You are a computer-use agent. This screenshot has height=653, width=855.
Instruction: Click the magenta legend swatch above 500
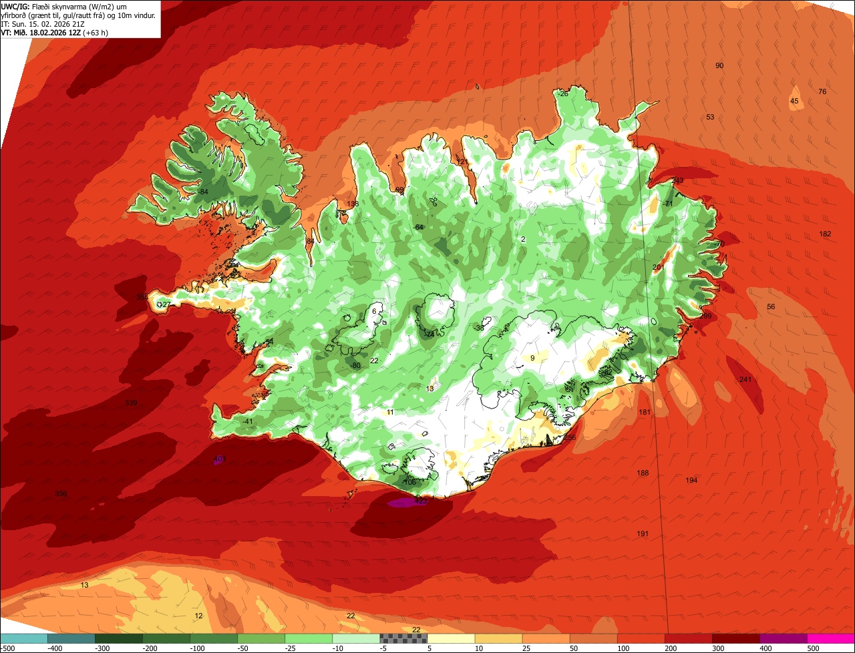tap(831, 638)
